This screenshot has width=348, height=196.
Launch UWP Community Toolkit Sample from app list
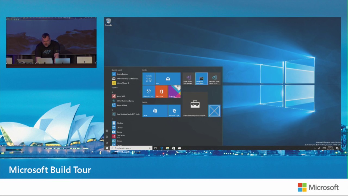125,78
